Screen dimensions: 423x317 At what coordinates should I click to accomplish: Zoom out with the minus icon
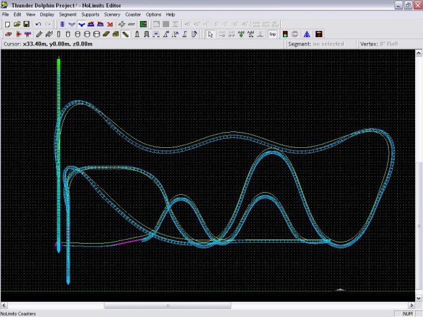[x=132, y=24]
